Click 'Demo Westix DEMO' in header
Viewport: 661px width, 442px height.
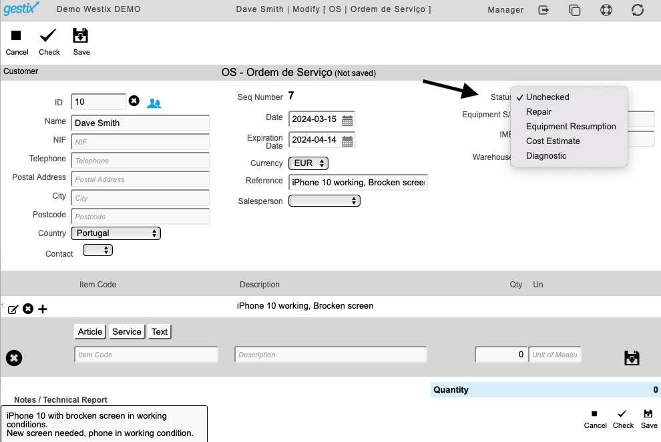coord(99,9)
